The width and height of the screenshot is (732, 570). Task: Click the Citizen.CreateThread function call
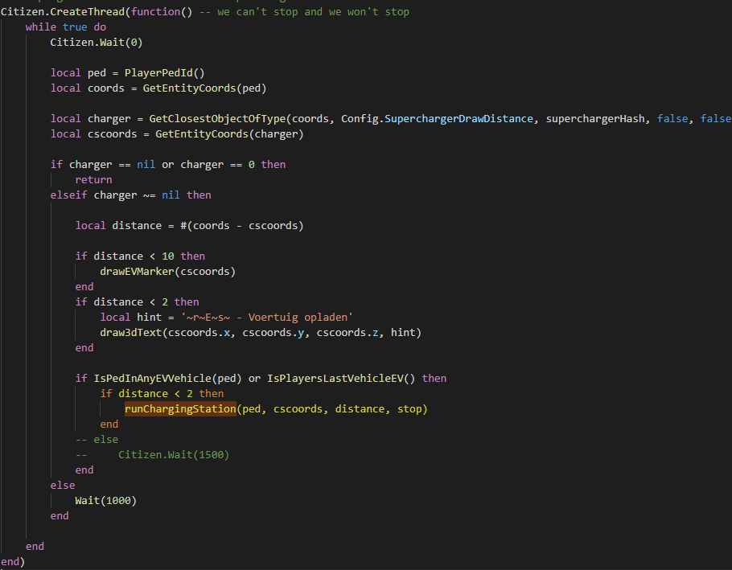pyautogui.click(x=63, y=11)
